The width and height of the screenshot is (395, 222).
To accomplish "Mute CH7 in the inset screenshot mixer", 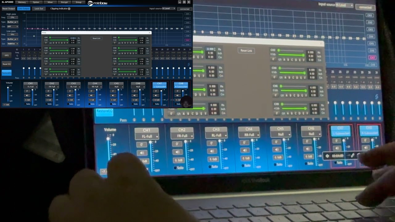I will click(156, 95).
